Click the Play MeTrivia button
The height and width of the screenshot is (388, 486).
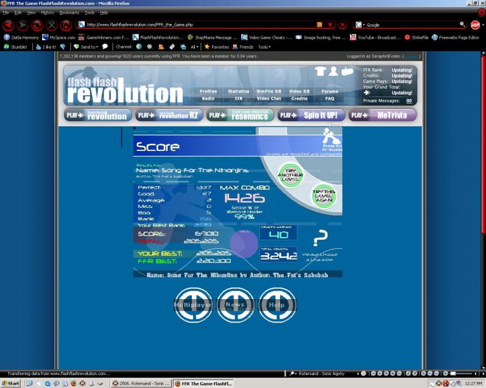pos(382,115)
